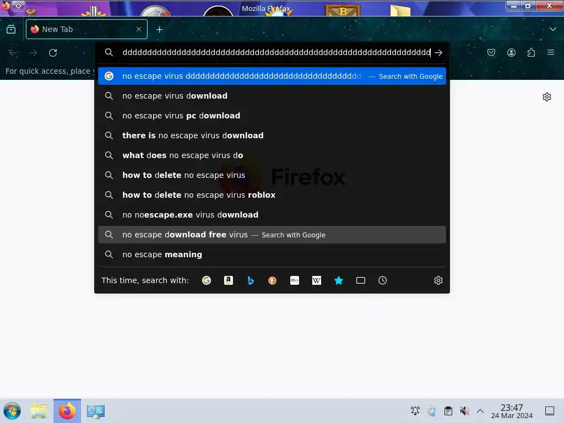Choose 'how to delete no escape virus roblox'
The image size is (564, 423).
coord(272,195)
